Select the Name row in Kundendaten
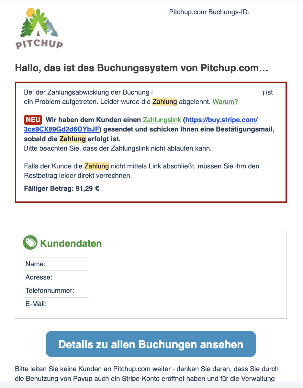This screenshot has height=388, width=303. (x=56, y=264)
